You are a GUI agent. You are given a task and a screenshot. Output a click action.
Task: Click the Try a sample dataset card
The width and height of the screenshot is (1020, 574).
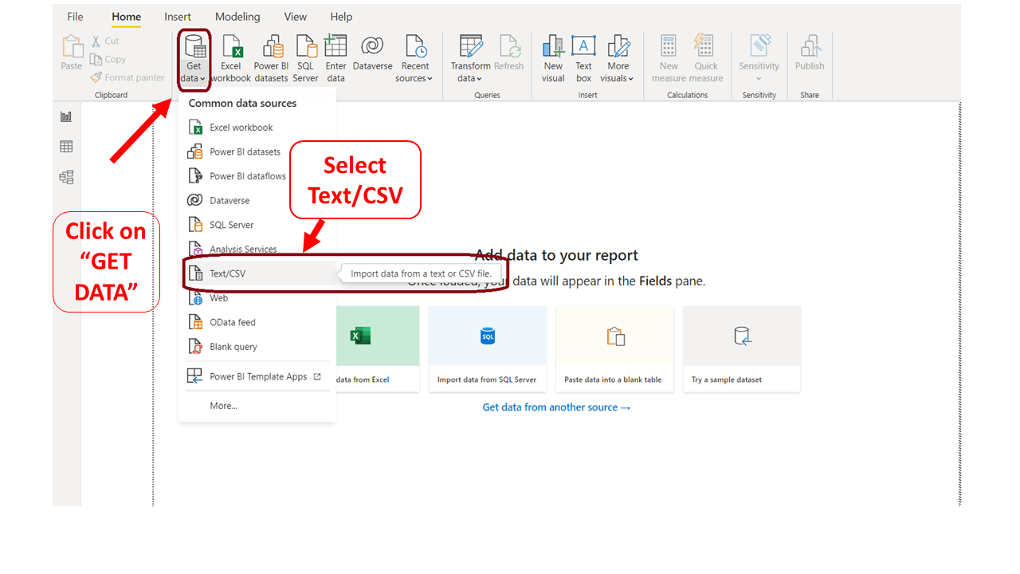[x=741, y=348]
